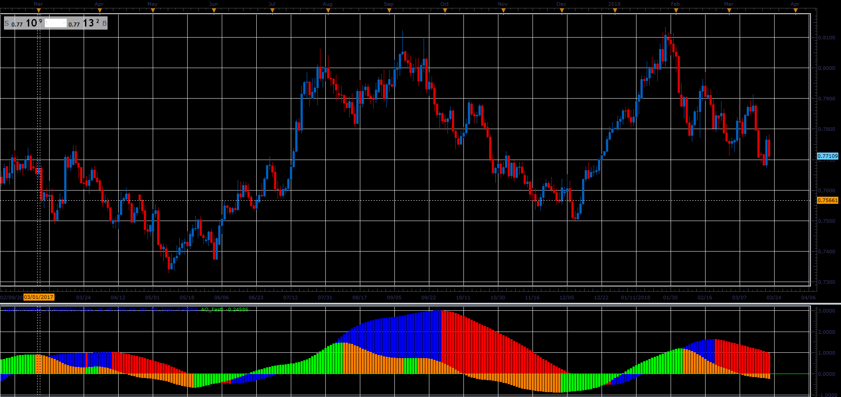Click the 09/22 date axis label
This screenshot has width=841, height=397.
[428, 298]
